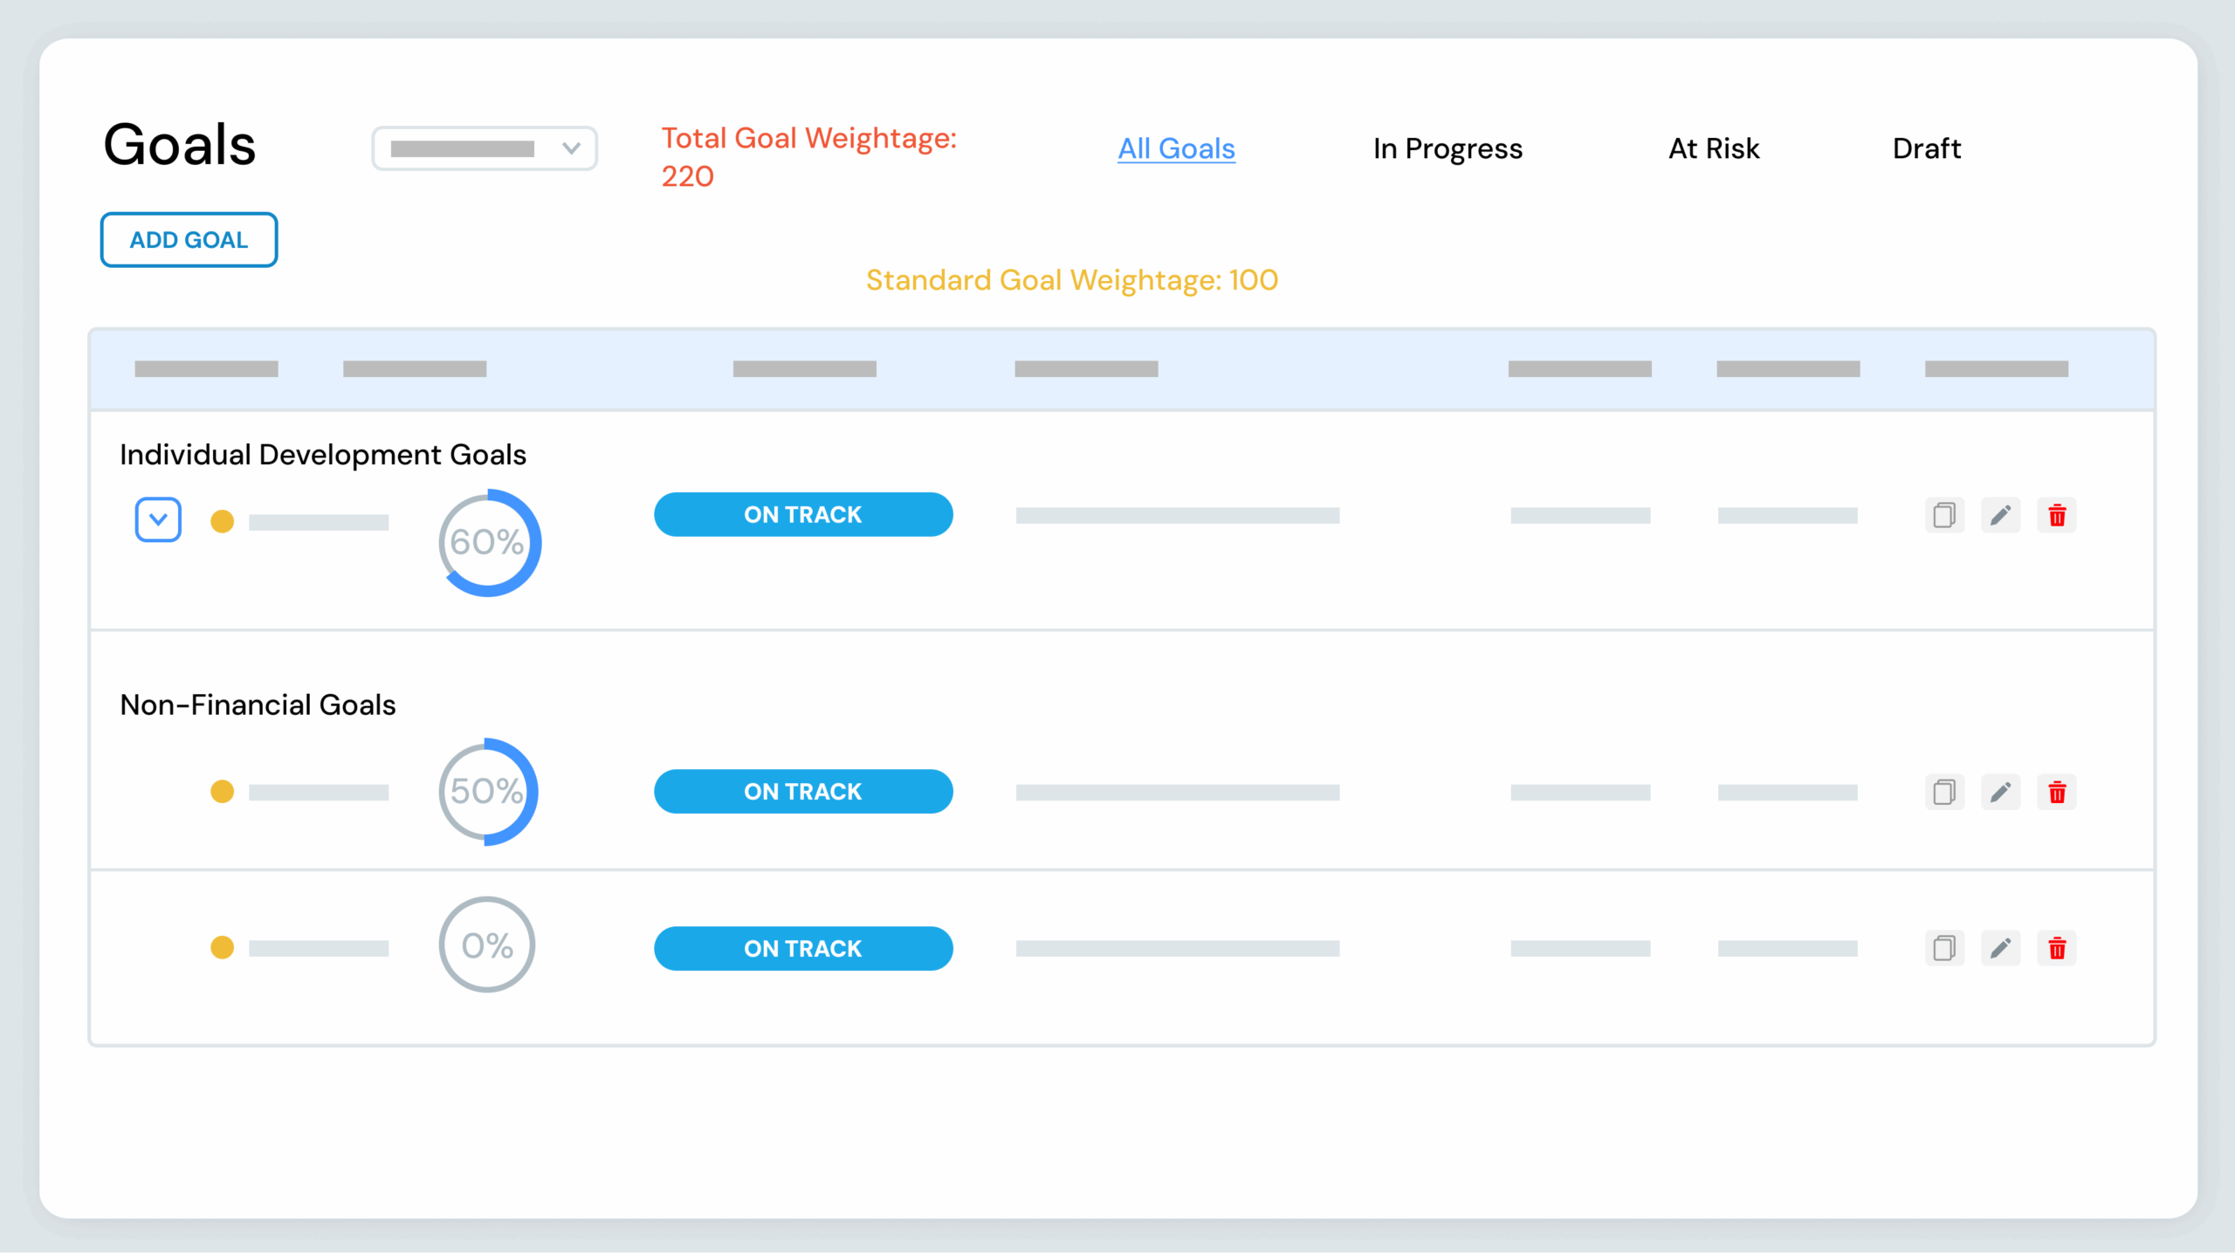Viewport: 2235px width, 1257px height.
Task: Edit the 50% Non-Financial goal
Action: (x=2000, y=792)
